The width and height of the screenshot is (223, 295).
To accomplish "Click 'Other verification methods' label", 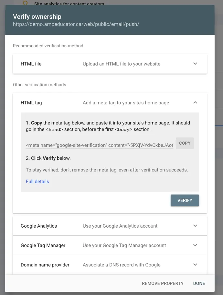I will [x=39, y=85].
